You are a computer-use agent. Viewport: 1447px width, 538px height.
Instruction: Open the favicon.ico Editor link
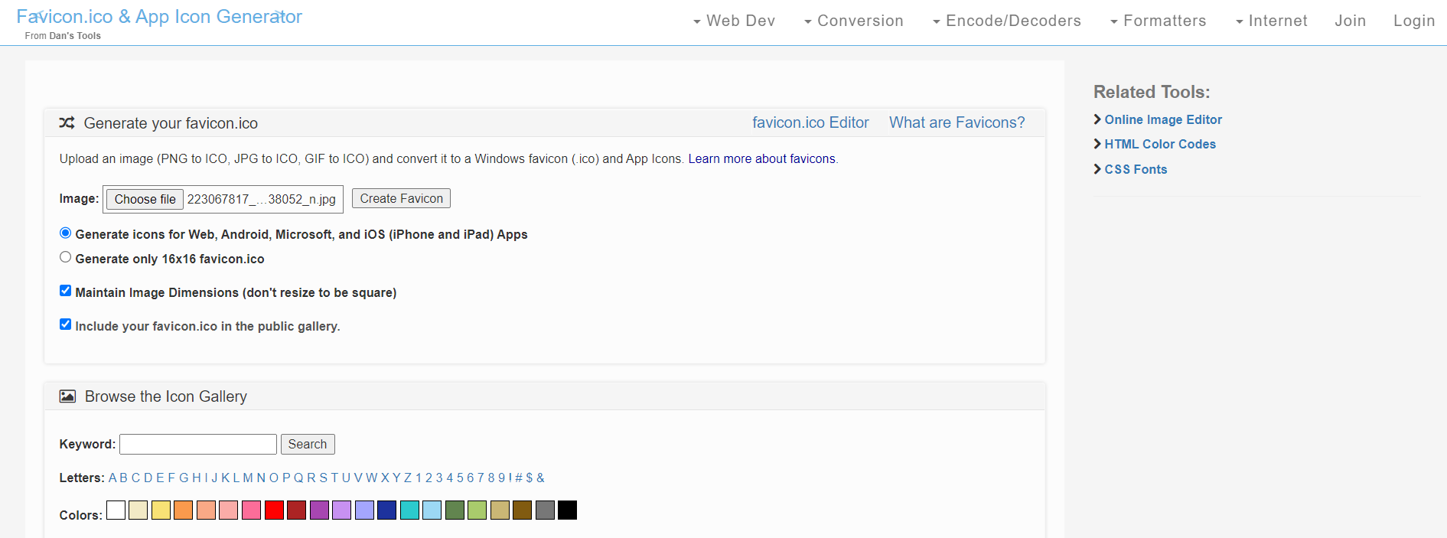pyautogui.click(x=810, y=122)
